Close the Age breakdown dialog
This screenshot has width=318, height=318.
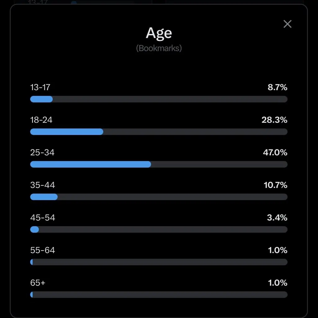click(288, 24)
